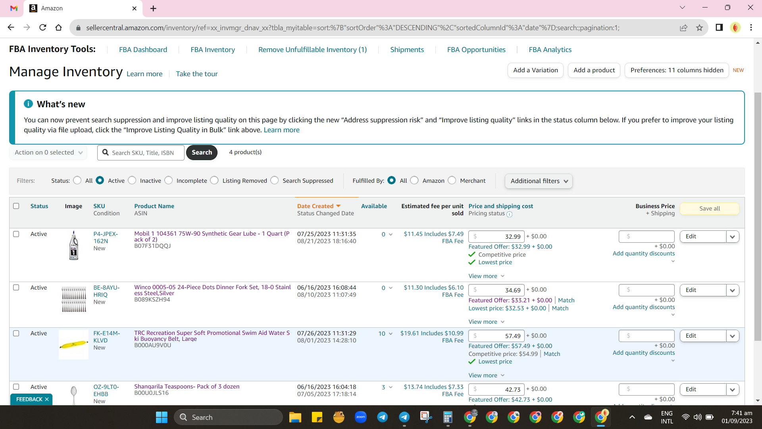The image size is (762, 429).
Task: Share this page from the address bar
Action: point(683,27)
